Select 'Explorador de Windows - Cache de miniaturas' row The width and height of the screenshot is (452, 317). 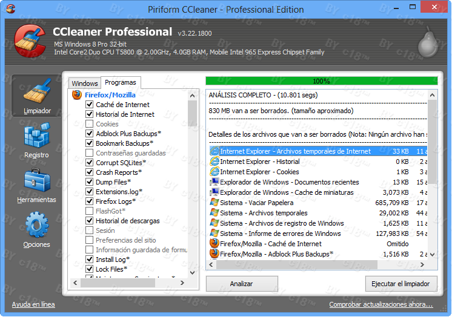coord(318,192)
